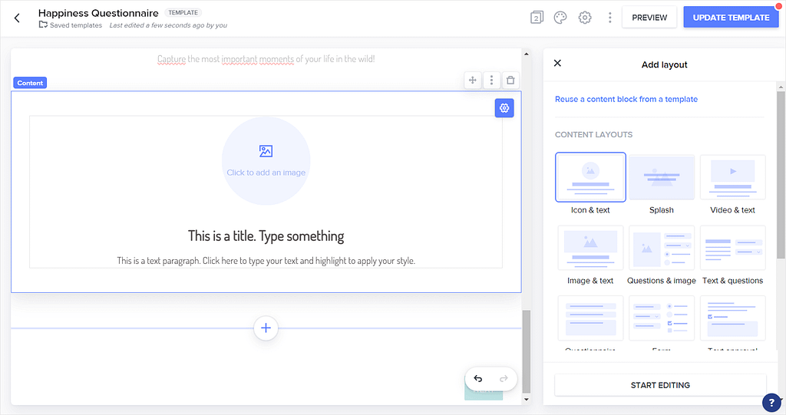
Task: Open the Saved templates folder link
Action: coord(70,25)
